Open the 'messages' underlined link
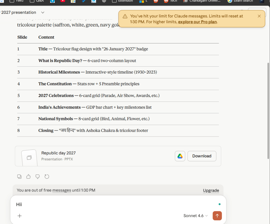 tap(62, 190)
